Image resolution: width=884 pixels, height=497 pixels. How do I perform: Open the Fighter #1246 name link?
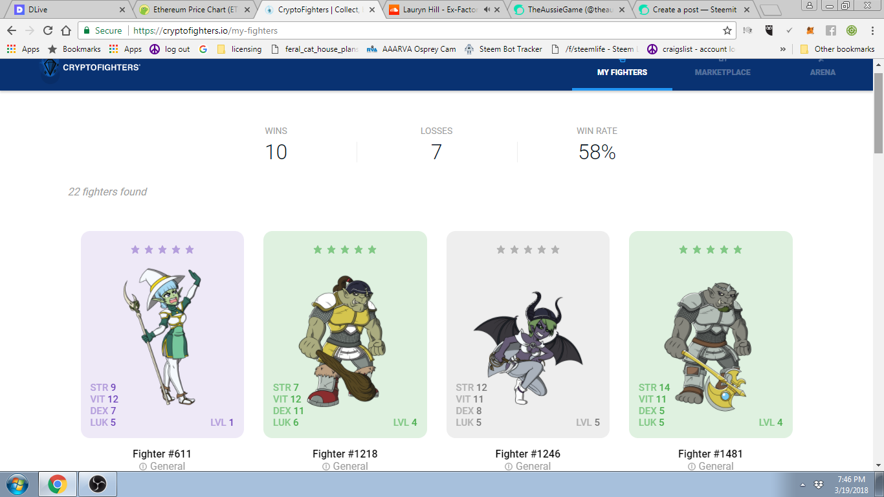point(527,454)
